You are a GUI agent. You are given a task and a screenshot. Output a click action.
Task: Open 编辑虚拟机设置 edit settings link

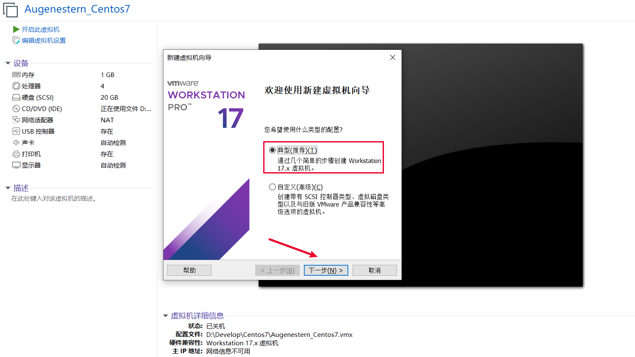(x=44, y=40)
